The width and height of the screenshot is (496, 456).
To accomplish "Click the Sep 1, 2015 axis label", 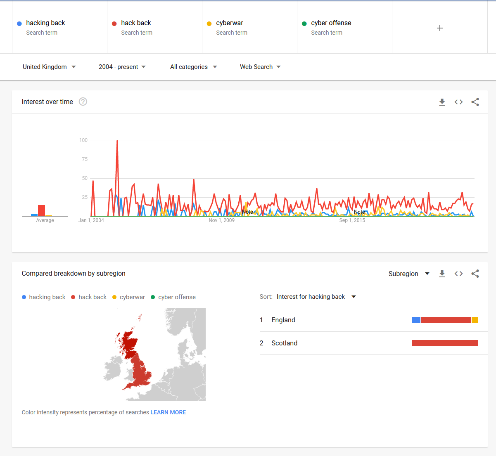I will (352, 220).
